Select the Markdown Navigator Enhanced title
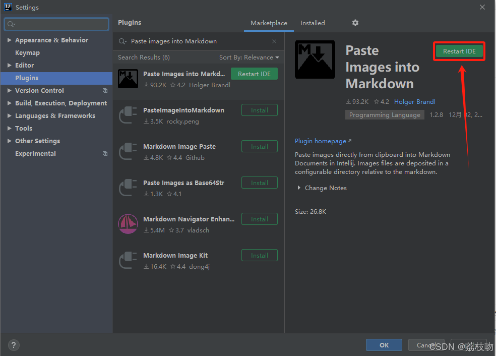This screenshot has width=496, height=356. pyautogui.click(x=189, y=219)
